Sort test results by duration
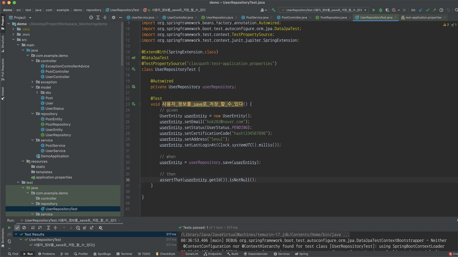 point(40,227)
